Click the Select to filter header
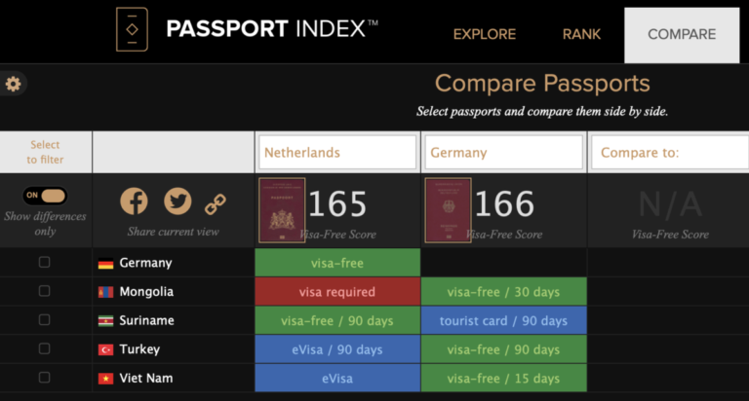749x401 pixels. pyautogui.click(x=45, y=153)
